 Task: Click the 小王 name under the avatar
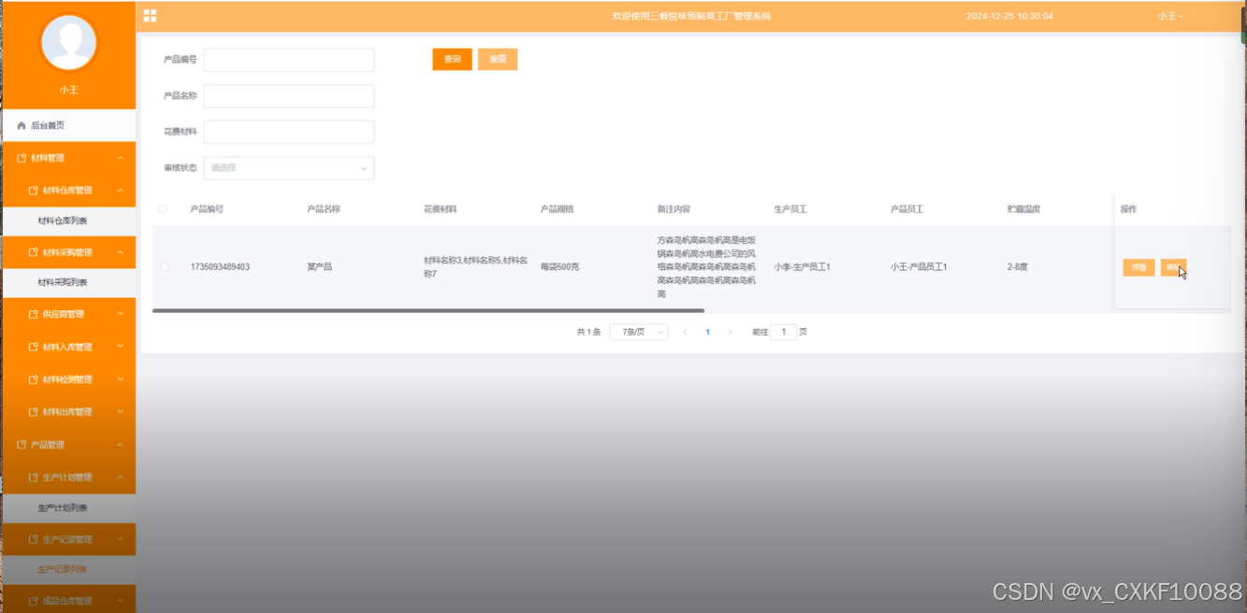pos(68,90)
